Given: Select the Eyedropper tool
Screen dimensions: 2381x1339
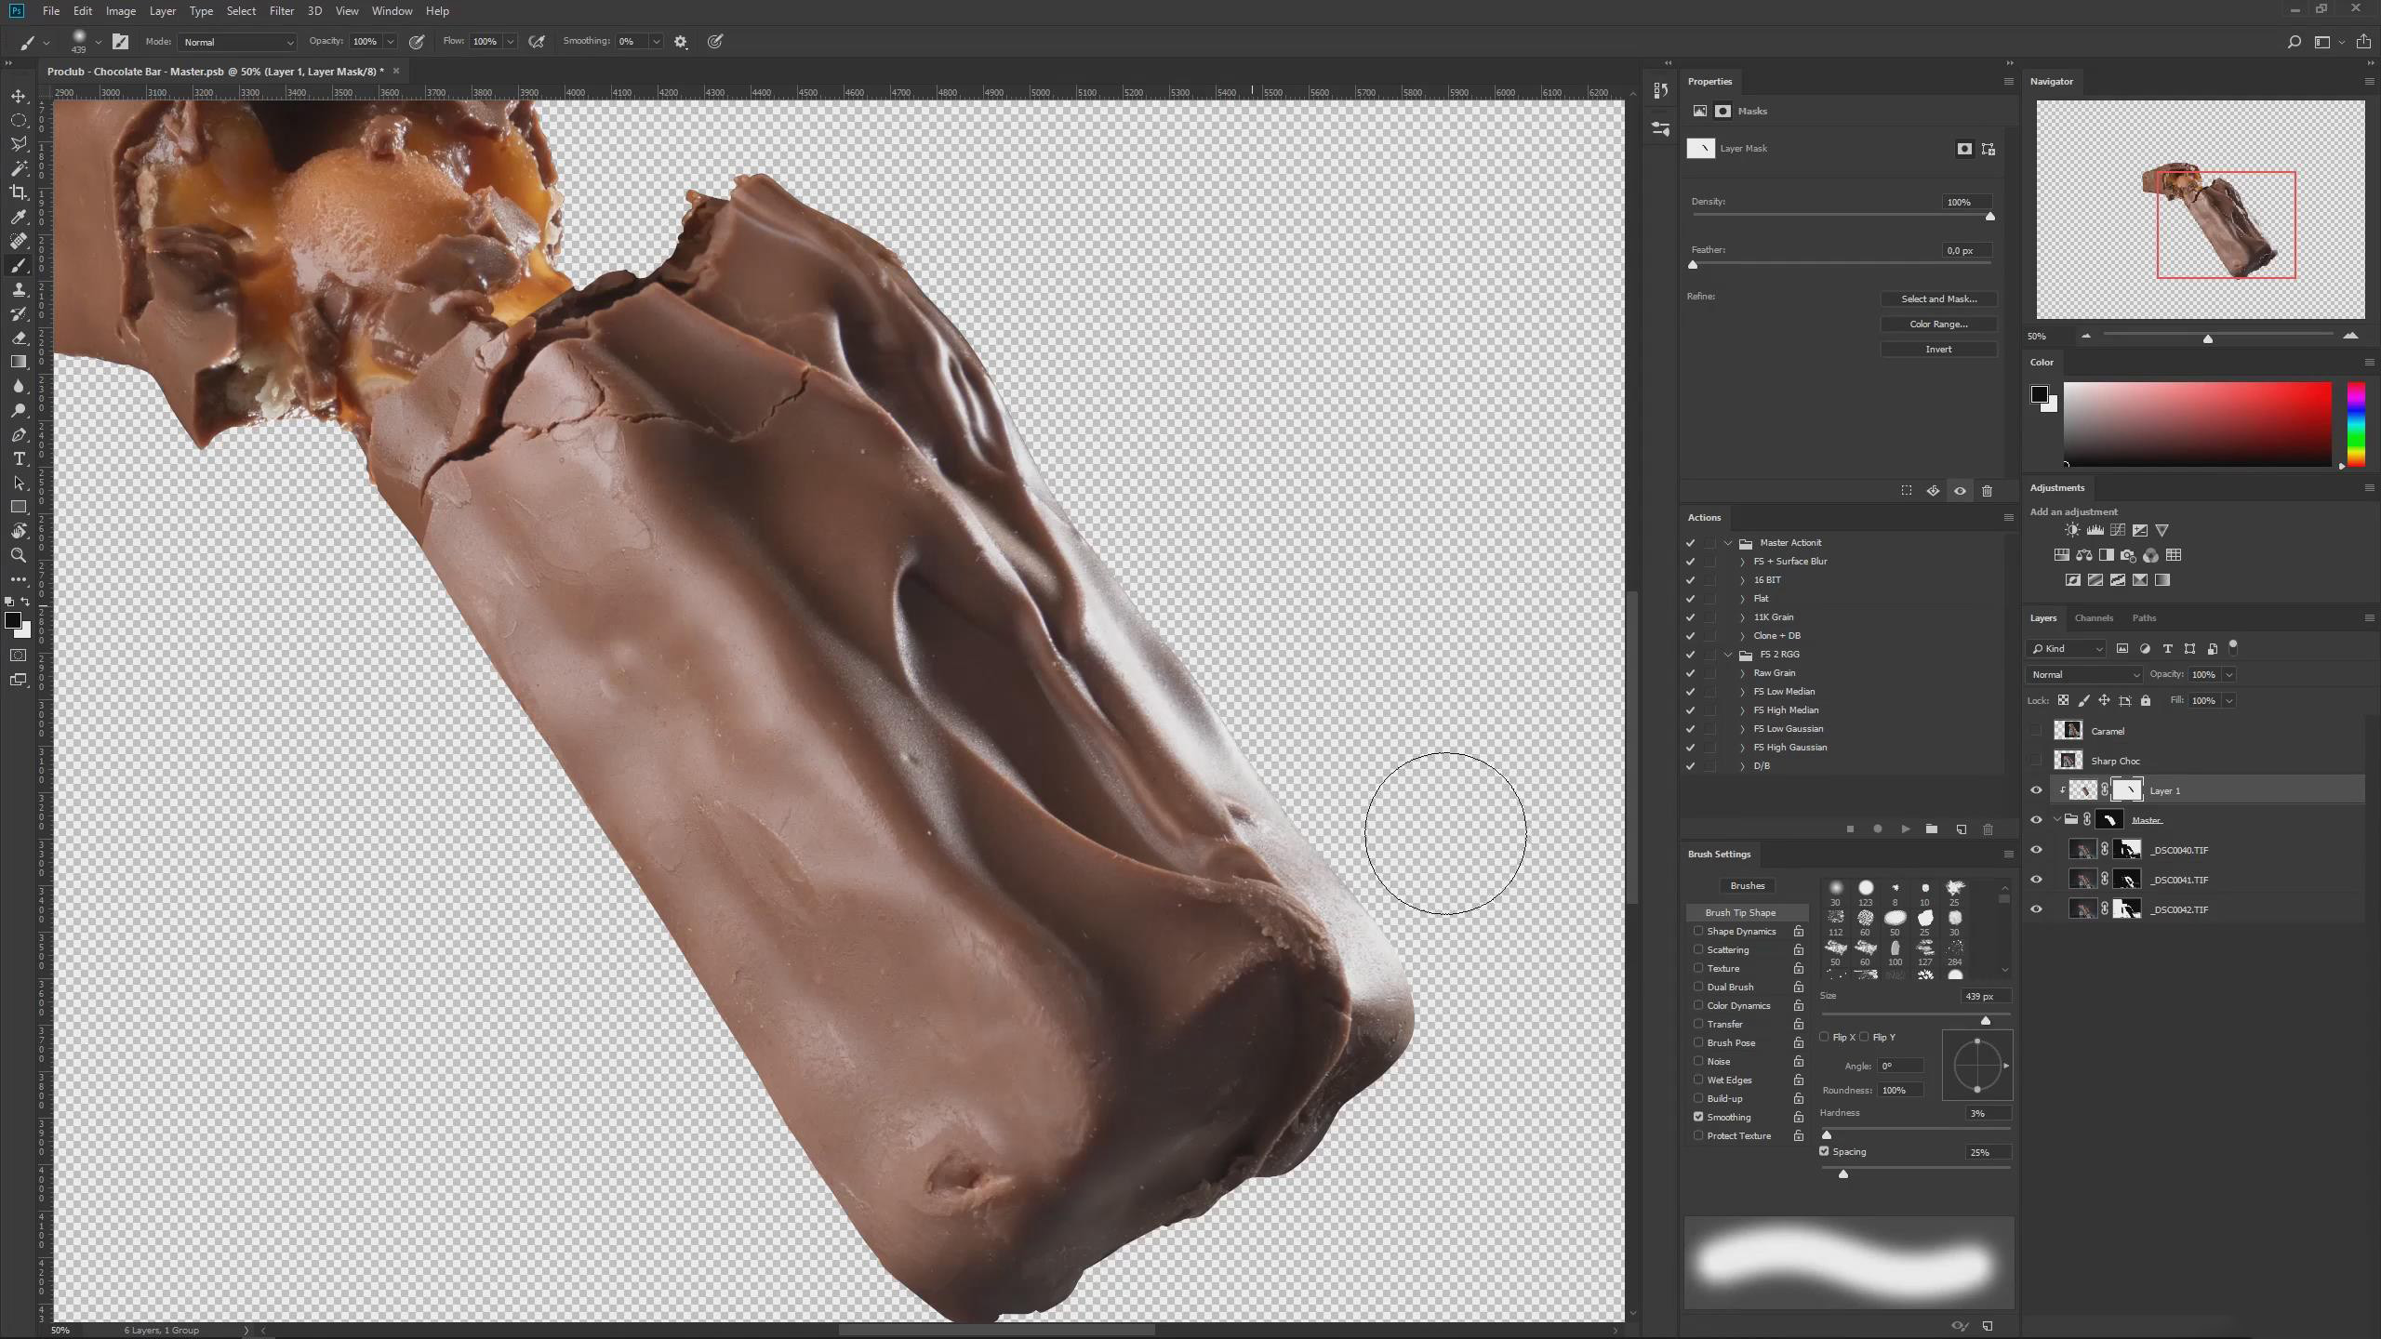Looking at the screenshot, I should pyautogui.click(x=19, y=217).
